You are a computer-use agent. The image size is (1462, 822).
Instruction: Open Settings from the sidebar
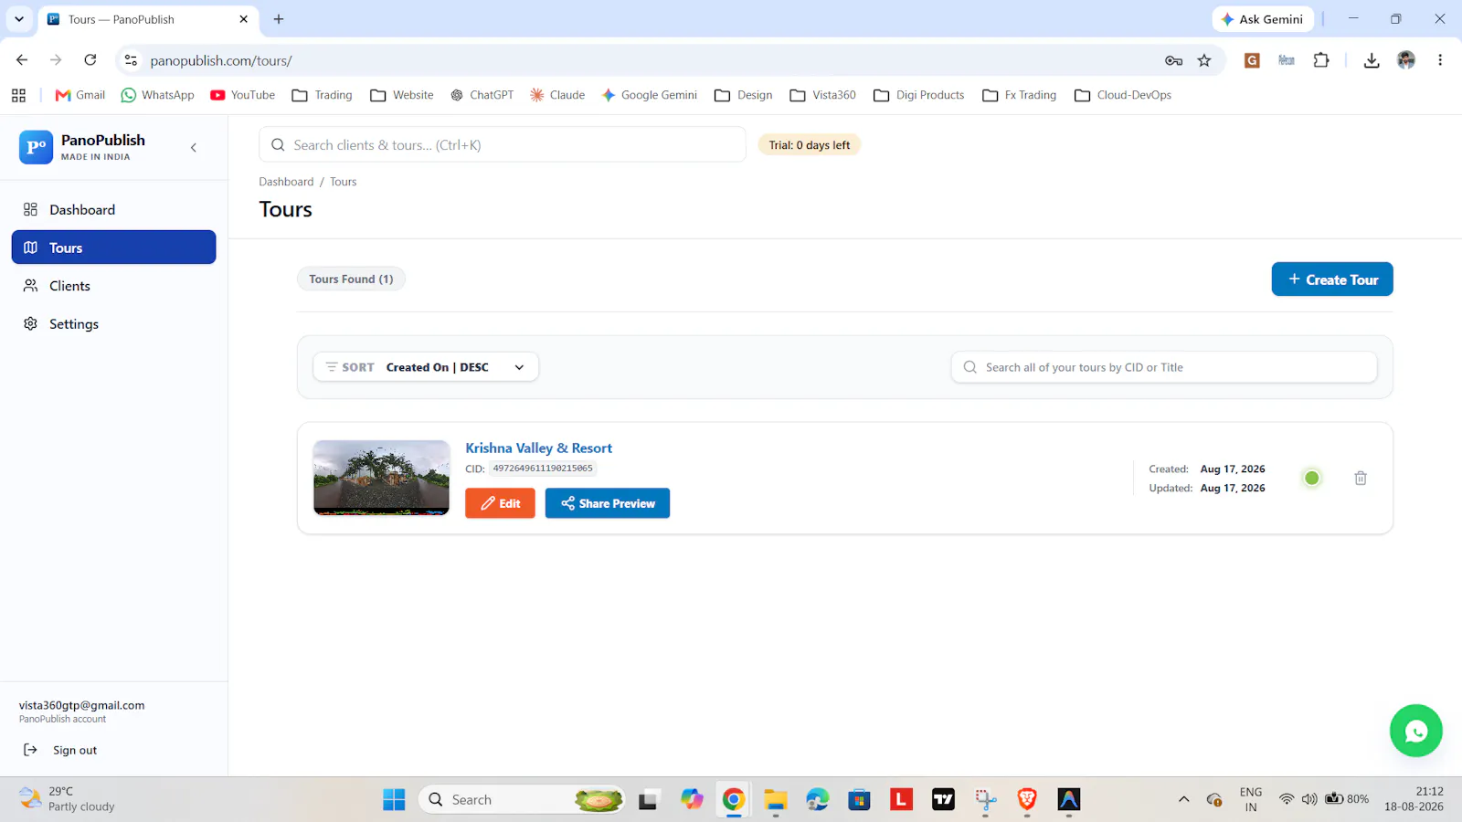(113, 324)
